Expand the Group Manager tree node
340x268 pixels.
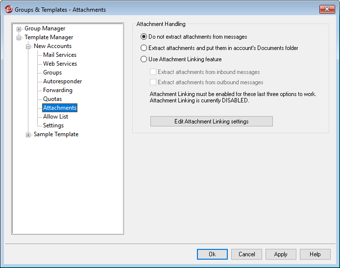coord(19,29)
